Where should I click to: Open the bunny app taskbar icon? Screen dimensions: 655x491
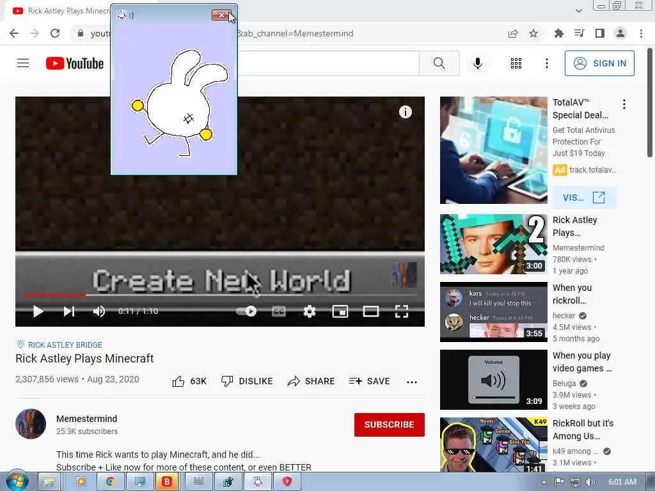[x=258, y=482]
